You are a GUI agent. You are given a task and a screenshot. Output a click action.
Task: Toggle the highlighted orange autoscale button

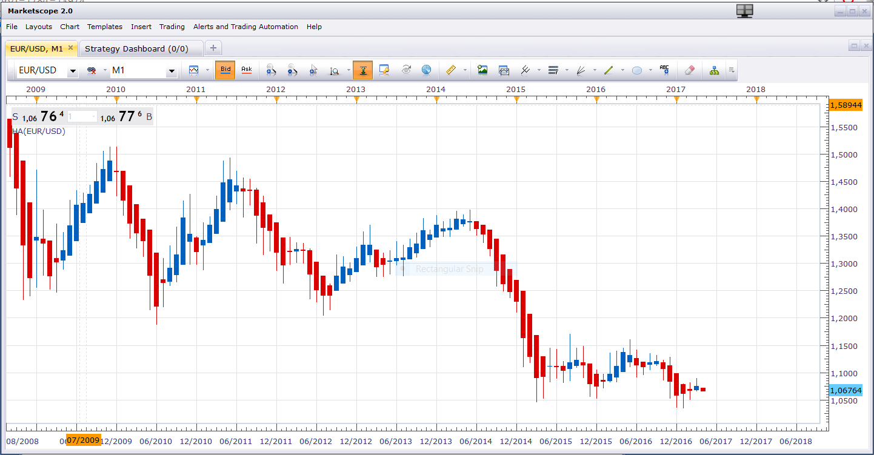tap(362, 70)
